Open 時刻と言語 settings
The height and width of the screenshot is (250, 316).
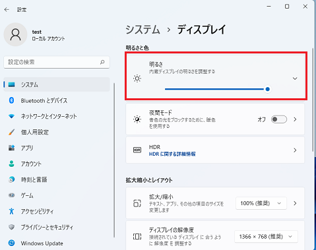point(57,179)
